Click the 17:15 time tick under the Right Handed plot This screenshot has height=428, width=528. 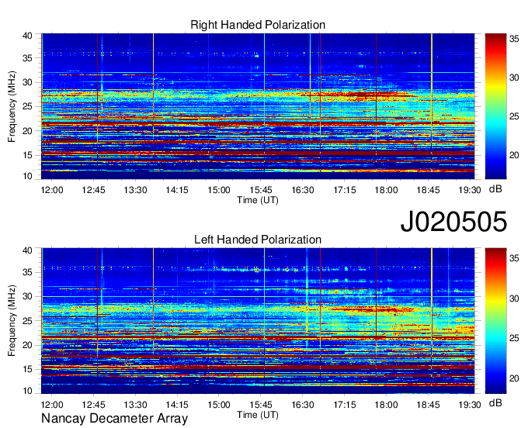coord(345,190)
